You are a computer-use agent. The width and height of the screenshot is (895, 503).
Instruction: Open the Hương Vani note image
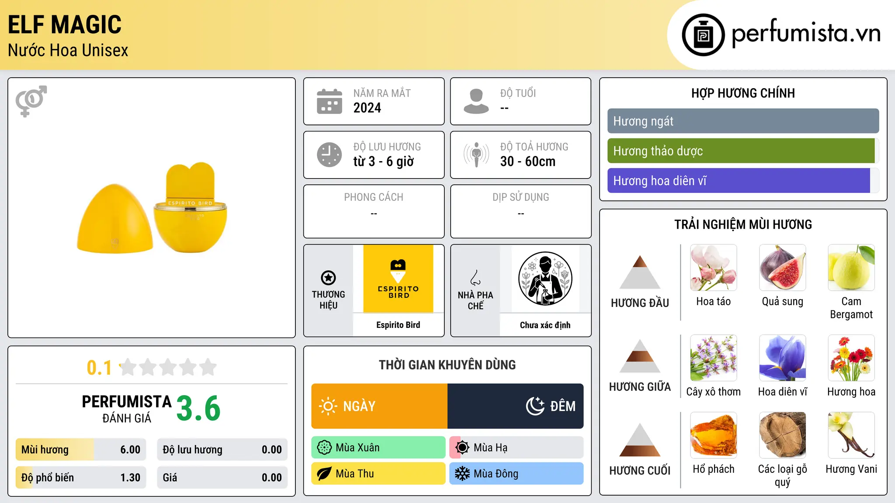(851, 435)
